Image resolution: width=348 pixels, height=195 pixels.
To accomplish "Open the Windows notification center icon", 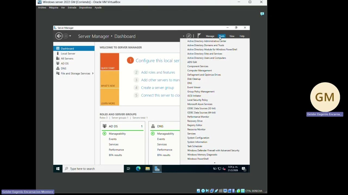I will point(244,169).
